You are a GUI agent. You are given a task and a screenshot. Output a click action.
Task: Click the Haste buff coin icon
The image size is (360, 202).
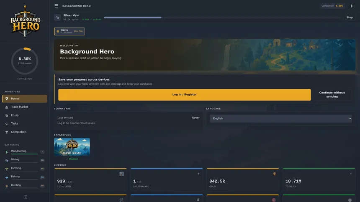(58, 31)
